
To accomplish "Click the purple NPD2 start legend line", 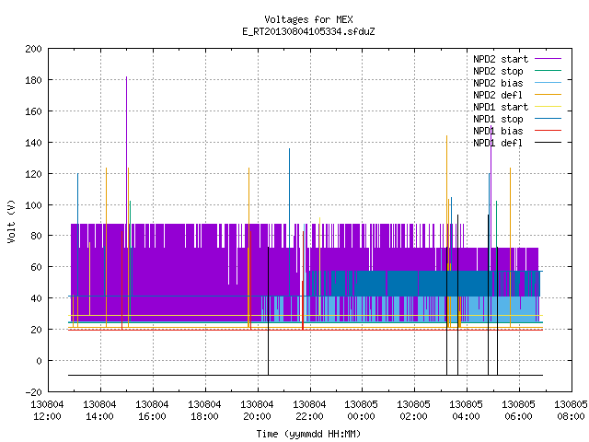I will 548,59.
